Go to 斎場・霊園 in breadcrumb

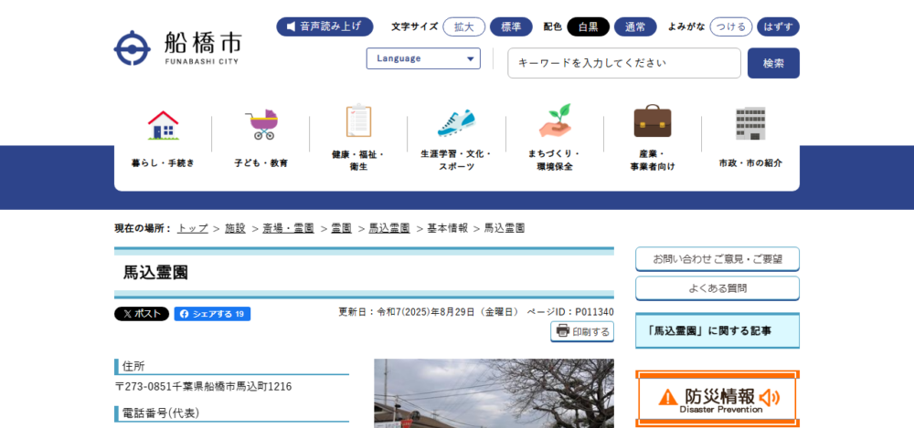(x=288, y=228)
